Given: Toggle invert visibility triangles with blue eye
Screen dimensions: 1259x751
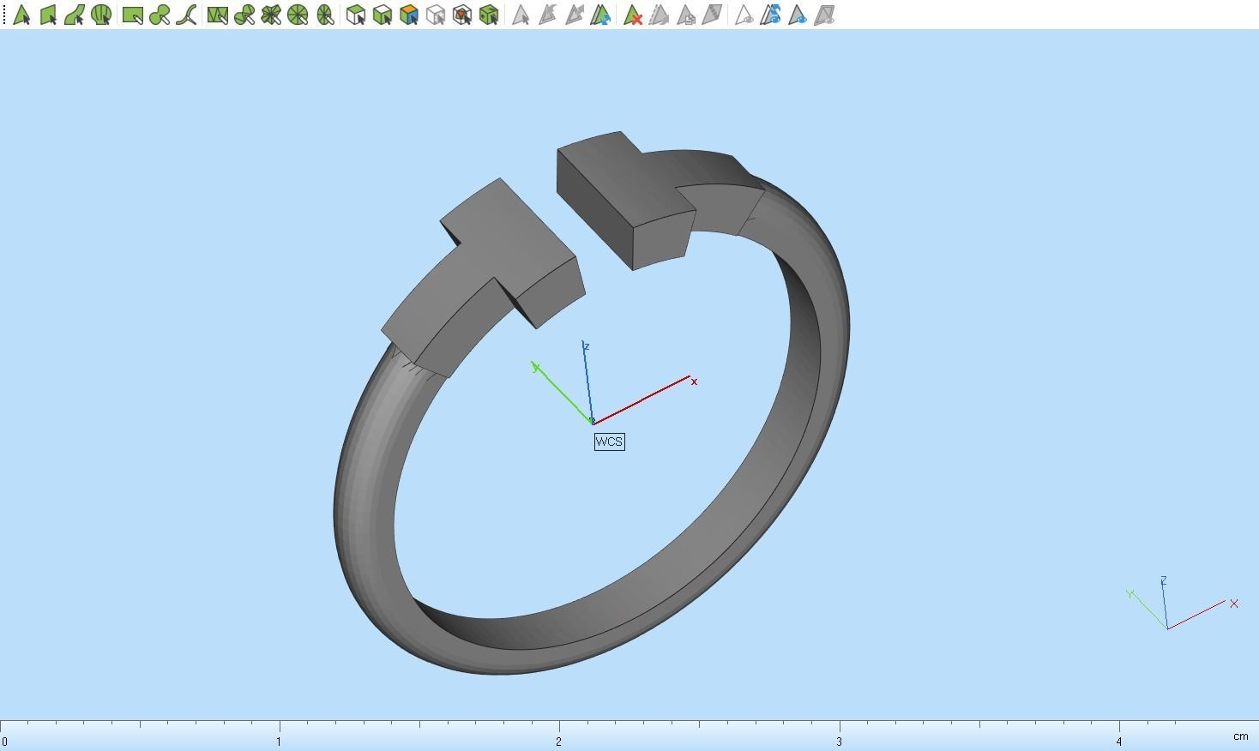Looking at the screenshot, I should pos(771,15).
